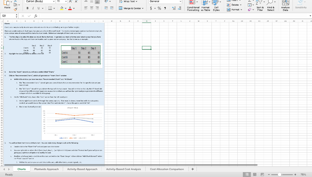The height and width of the screenshot is (177, 312).
Task: Click the Wrap Text button
Action: click(x=128, y=2)
